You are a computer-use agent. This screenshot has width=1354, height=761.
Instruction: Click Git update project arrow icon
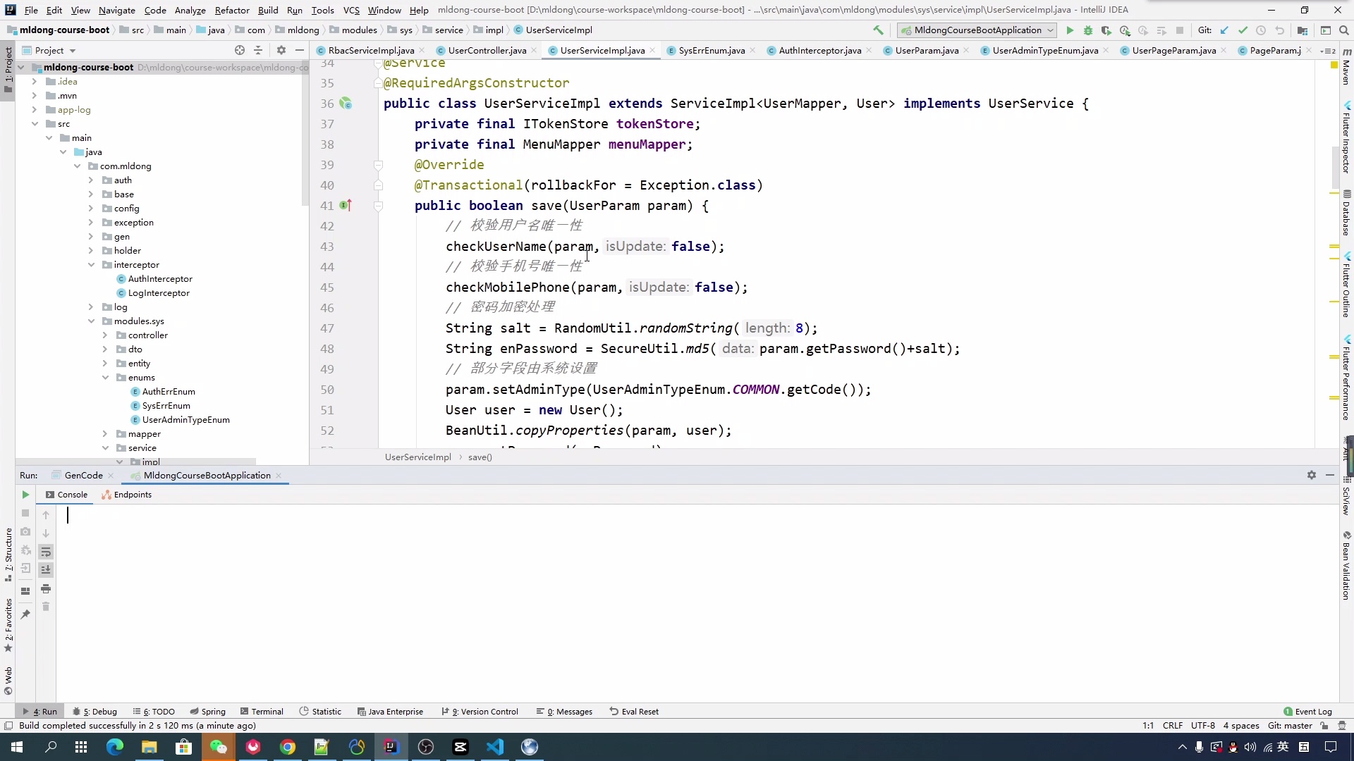1224,30
